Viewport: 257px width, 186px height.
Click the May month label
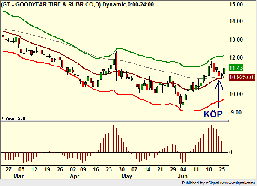127,176
